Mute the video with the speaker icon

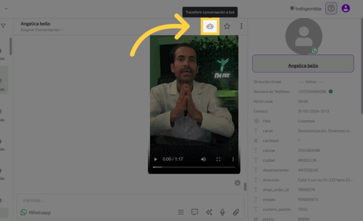[203, 159]
